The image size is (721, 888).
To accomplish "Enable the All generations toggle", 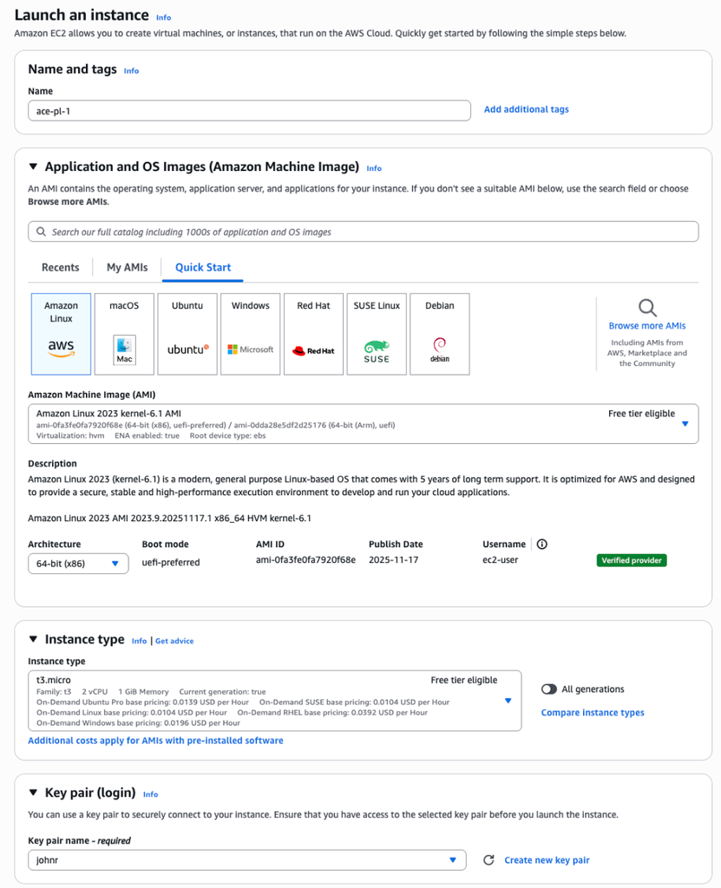I will 547,688.
